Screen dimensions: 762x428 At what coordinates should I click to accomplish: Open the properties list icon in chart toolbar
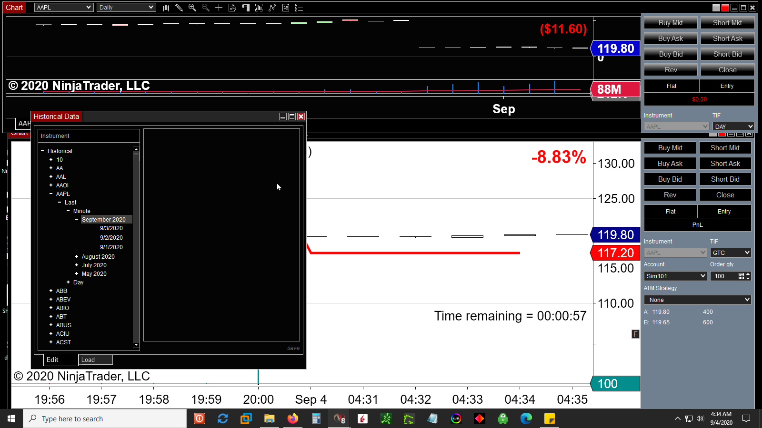pyautogui.click(x=299, y=8)
